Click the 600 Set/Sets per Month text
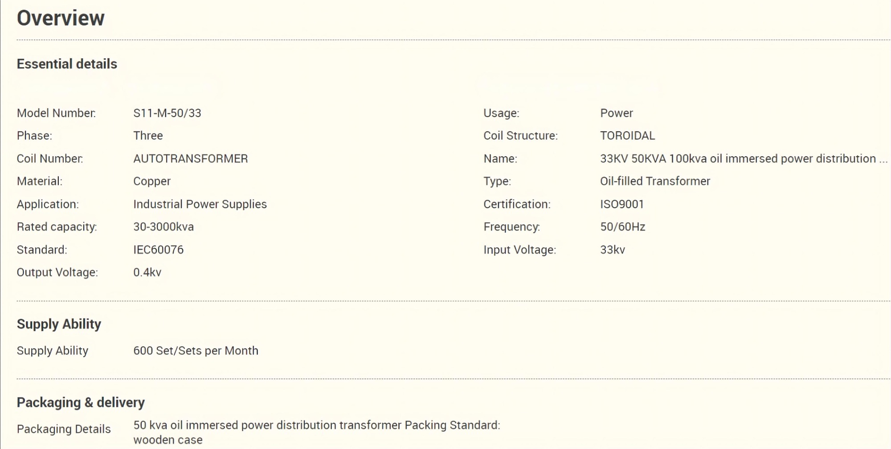The height and width of the screenshot is (449, 891). pos(196,351)
